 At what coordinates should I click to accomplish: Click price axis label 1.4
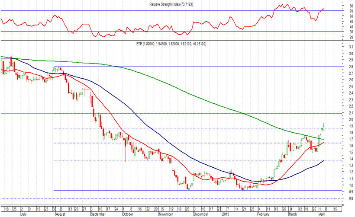click(x=351, y=159)
